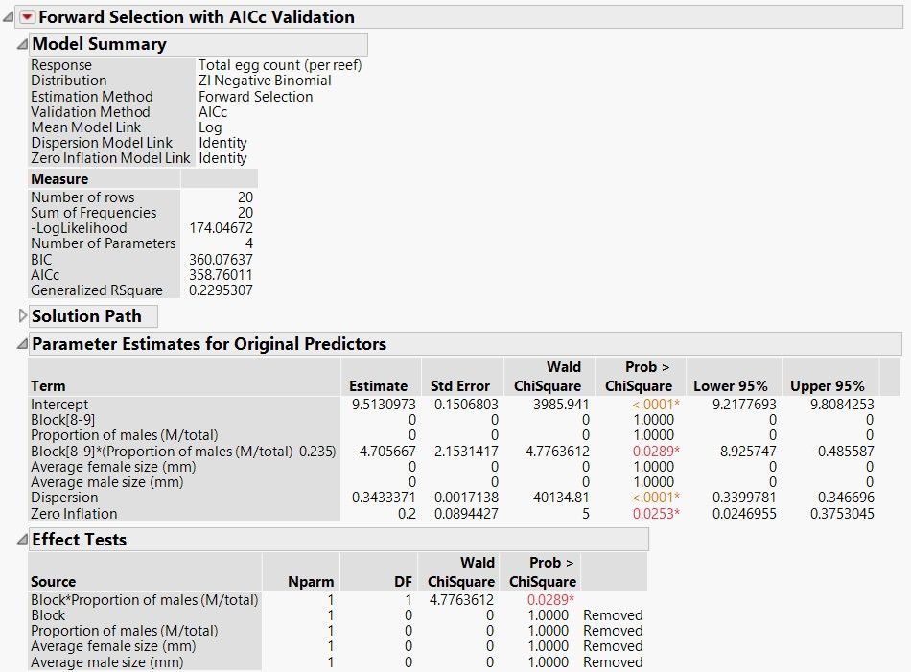This screenshot has width=911, height=672.
Task: Collapse the Parameter Estimates for Original Predictors section
Action: (23, 344)
